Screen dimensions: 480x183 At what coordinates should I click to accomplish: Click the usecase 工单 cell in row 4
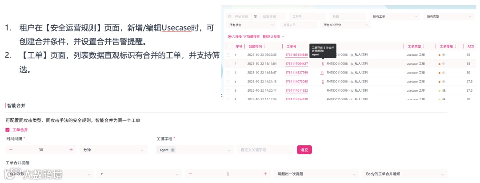tap(416, 82)
